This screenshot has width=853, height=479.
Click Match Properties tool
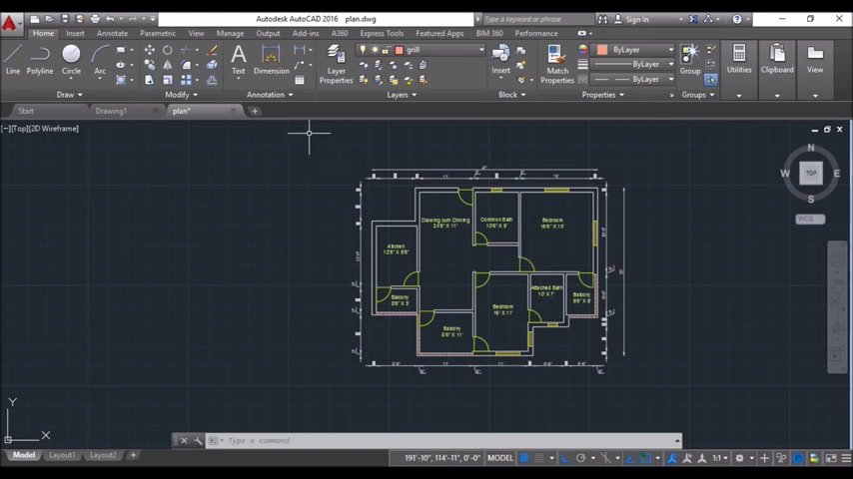pos(557,64)
